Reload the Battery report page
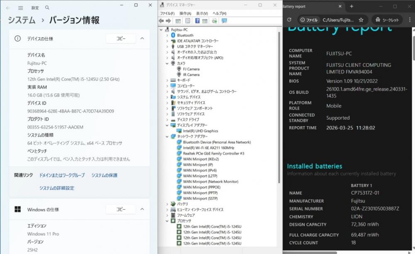Screen dimensions: 415x254 [289, 20]
